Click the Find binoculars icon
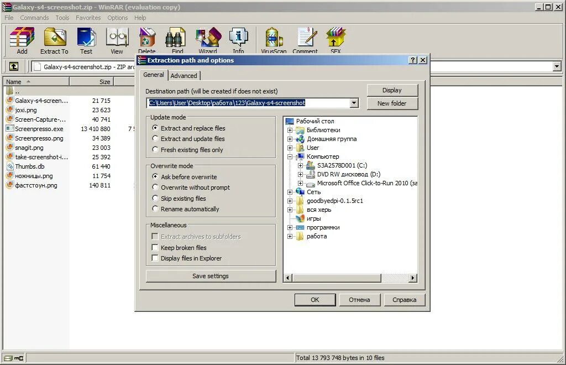Screen dimensions: 566x365 [x=175, y=37]
